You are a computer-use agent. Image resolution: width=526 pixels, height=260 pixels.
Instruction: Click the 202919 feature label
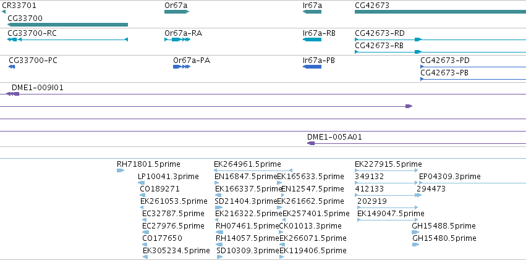click(372, 201)
